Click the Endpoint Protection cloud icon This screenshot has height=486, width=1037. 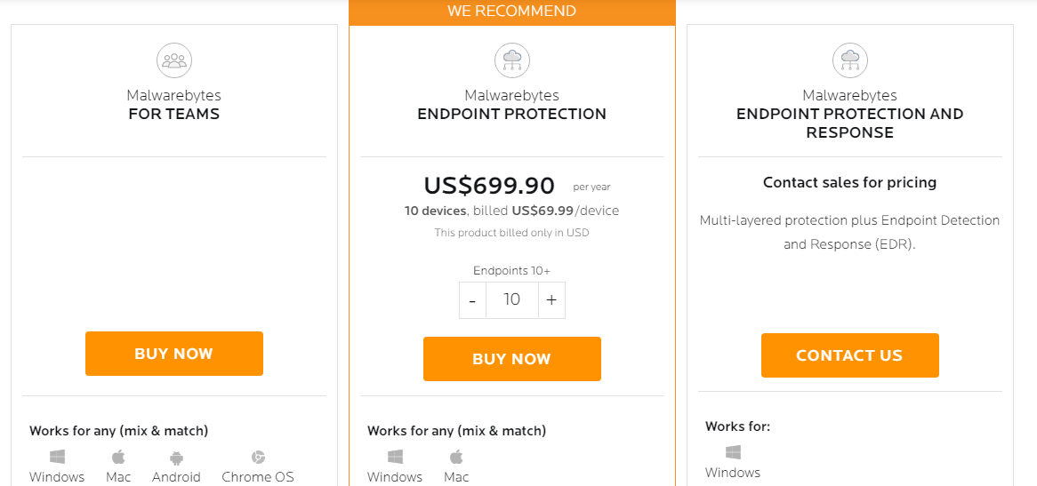[512, 60]
